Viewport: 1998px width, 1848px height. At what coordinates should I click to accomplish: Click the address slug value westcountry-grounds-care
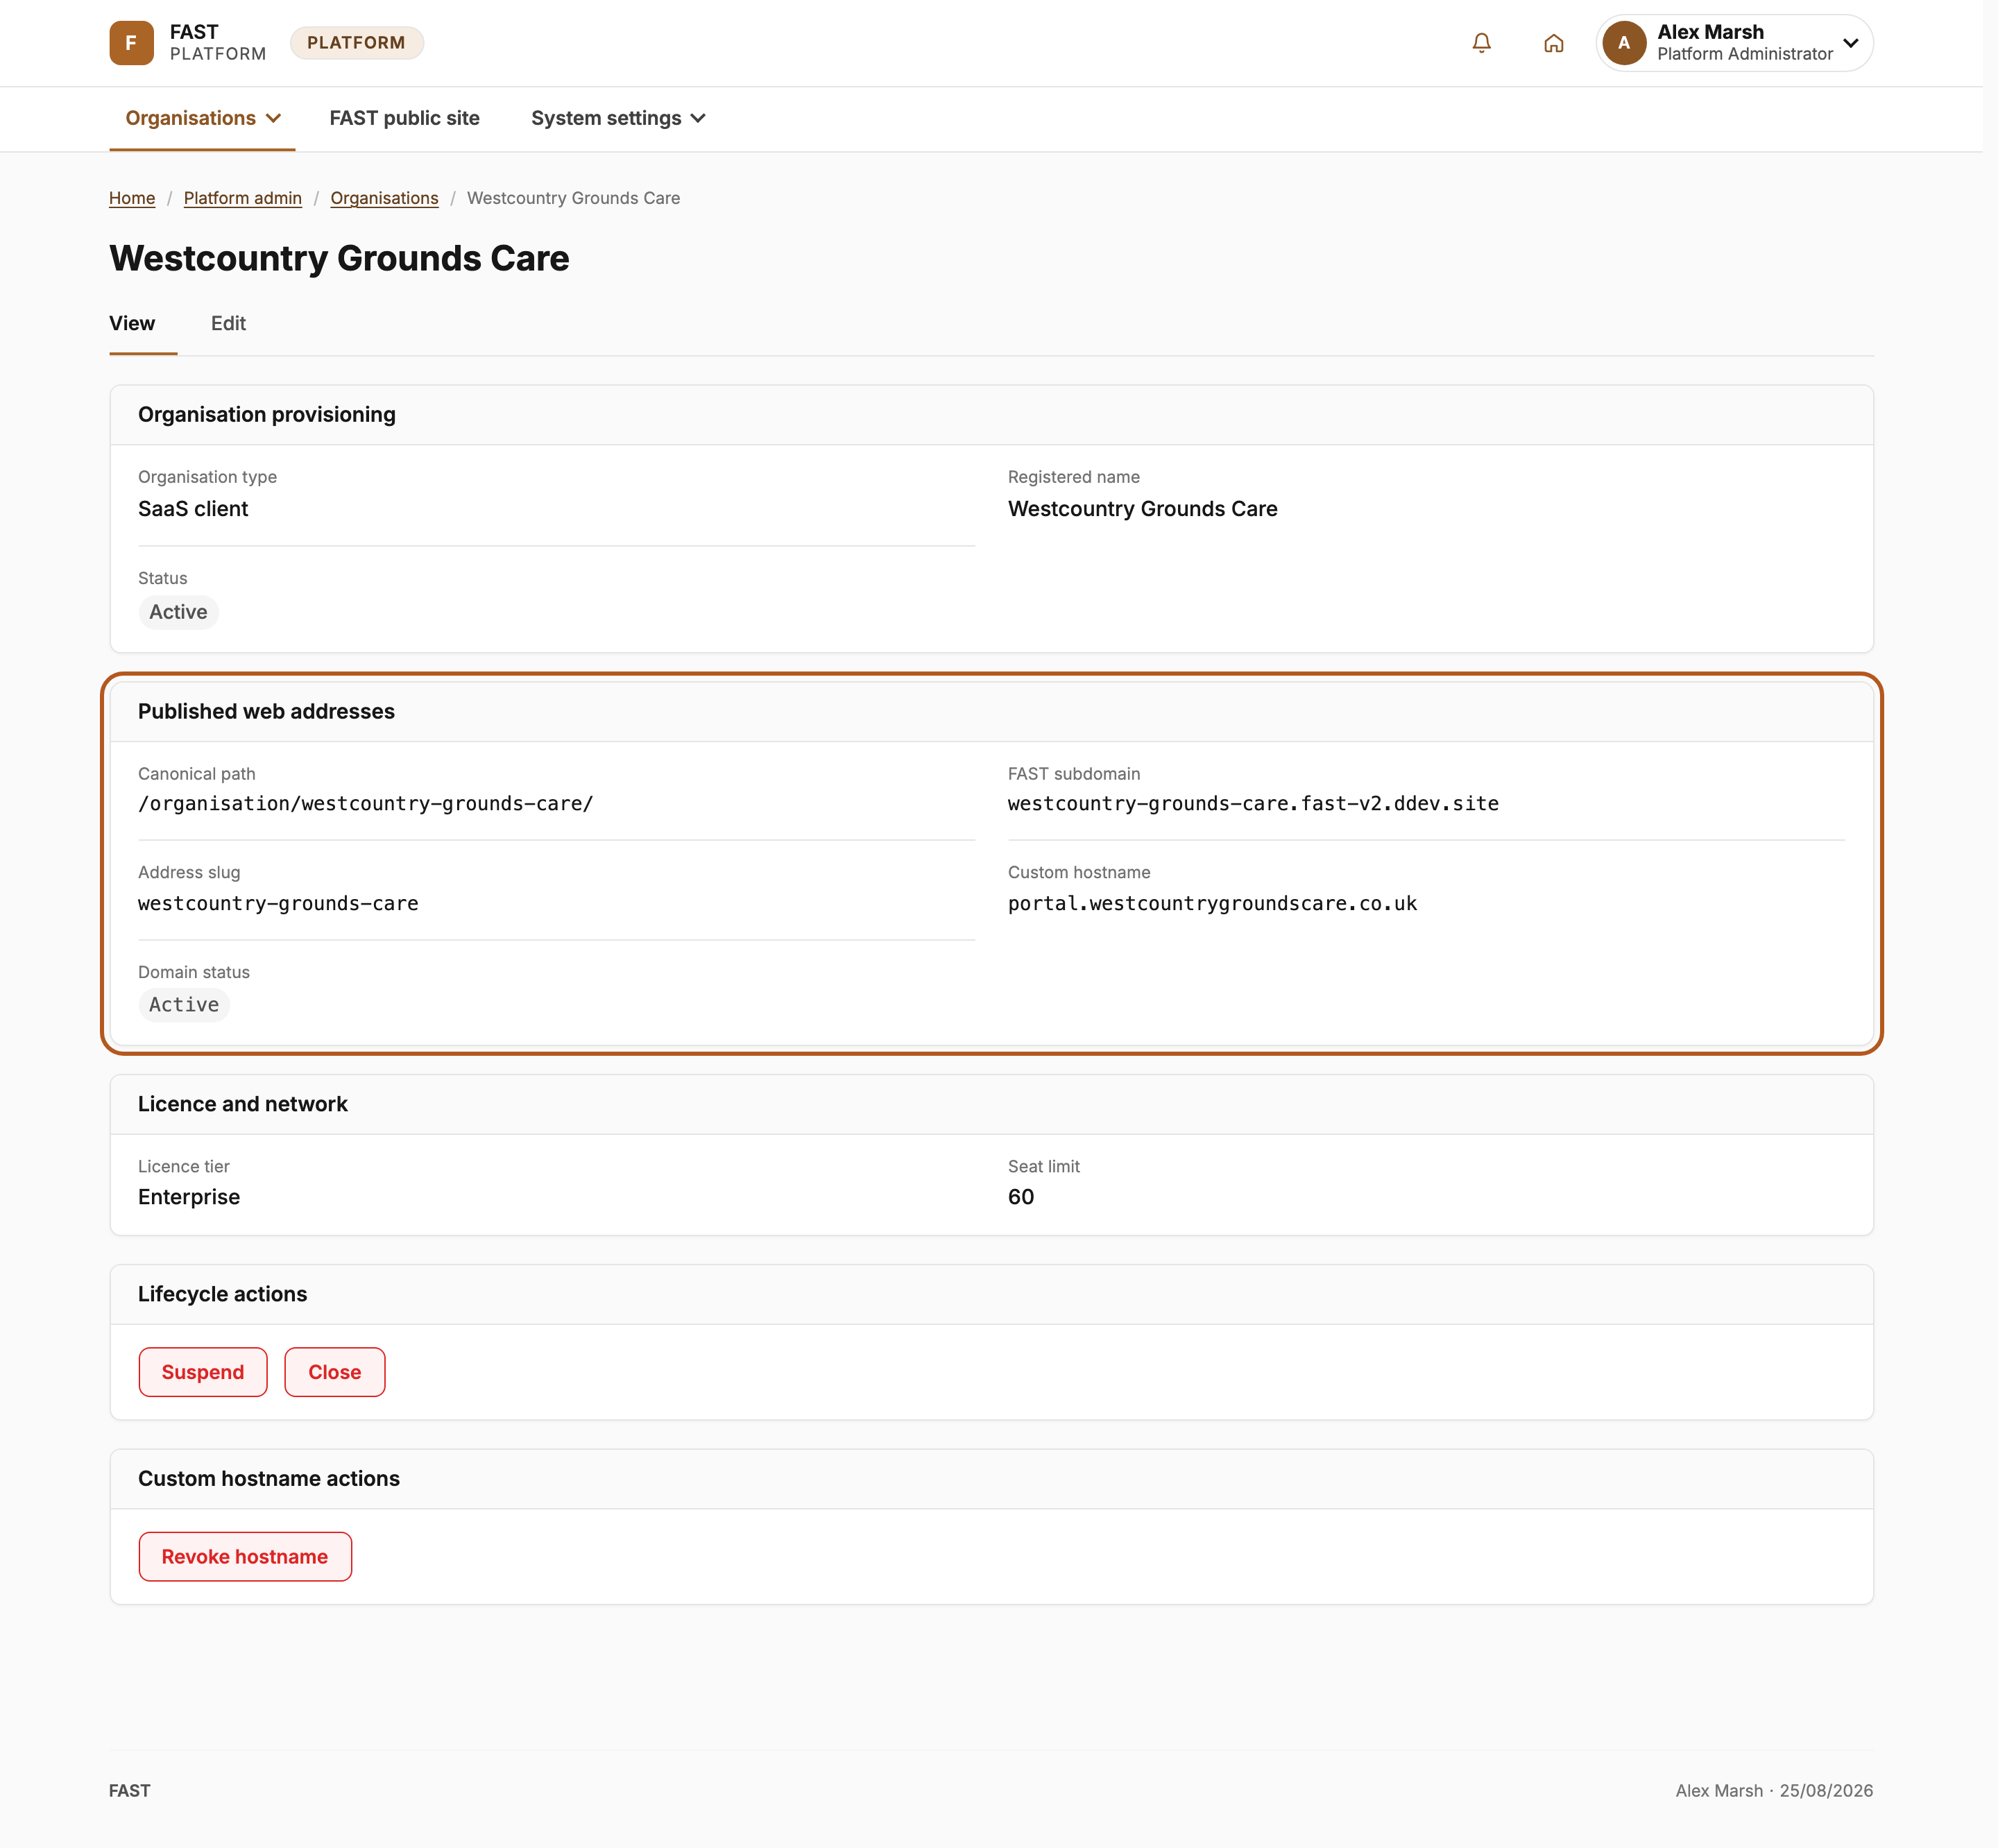278,904
